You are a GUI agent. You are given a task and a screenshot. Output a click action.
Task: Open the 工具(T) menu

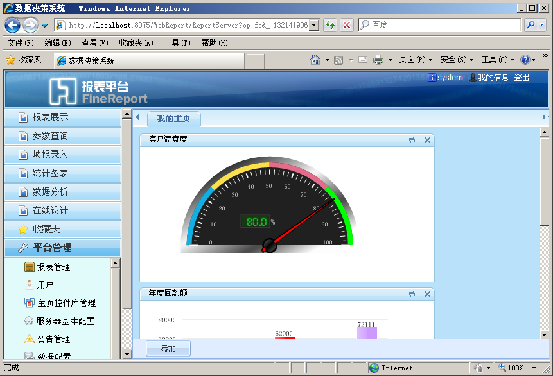point(177,43)
